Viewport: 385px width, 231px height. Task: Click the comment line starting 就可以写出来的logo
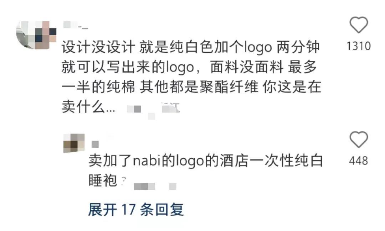189,67
